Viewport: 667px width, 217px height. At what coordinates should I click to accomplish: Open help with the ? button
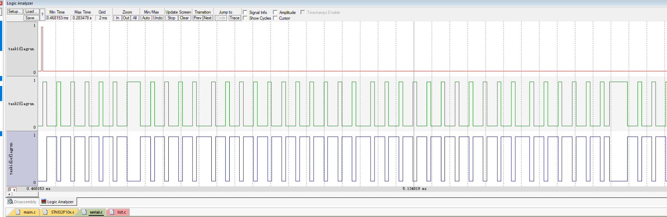coord(42,15)
